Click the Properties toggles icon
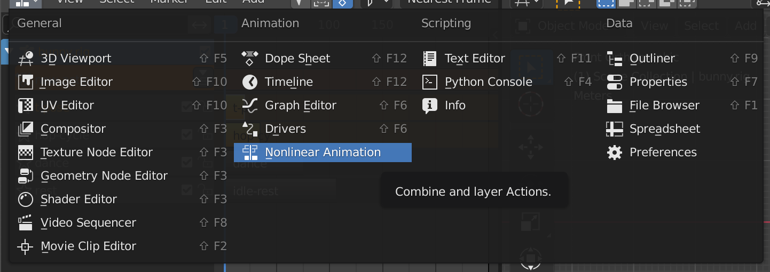This screenshot has width=770, height=272. (615, 82)
